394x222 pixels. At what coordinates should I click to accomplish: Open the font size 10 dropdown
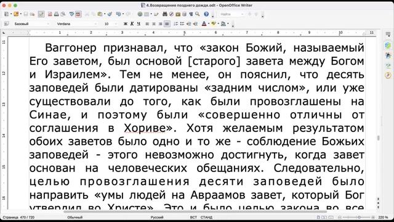coord(116,24)
